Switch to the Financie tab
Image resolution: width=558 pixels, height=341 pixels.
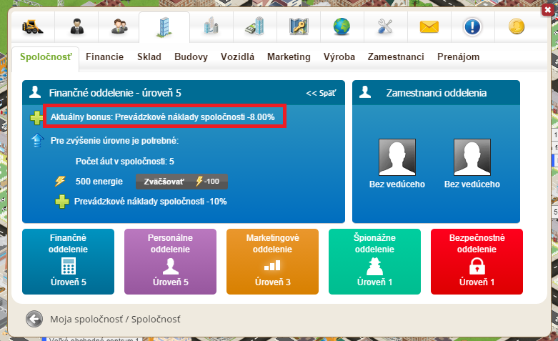click(104, 57)
